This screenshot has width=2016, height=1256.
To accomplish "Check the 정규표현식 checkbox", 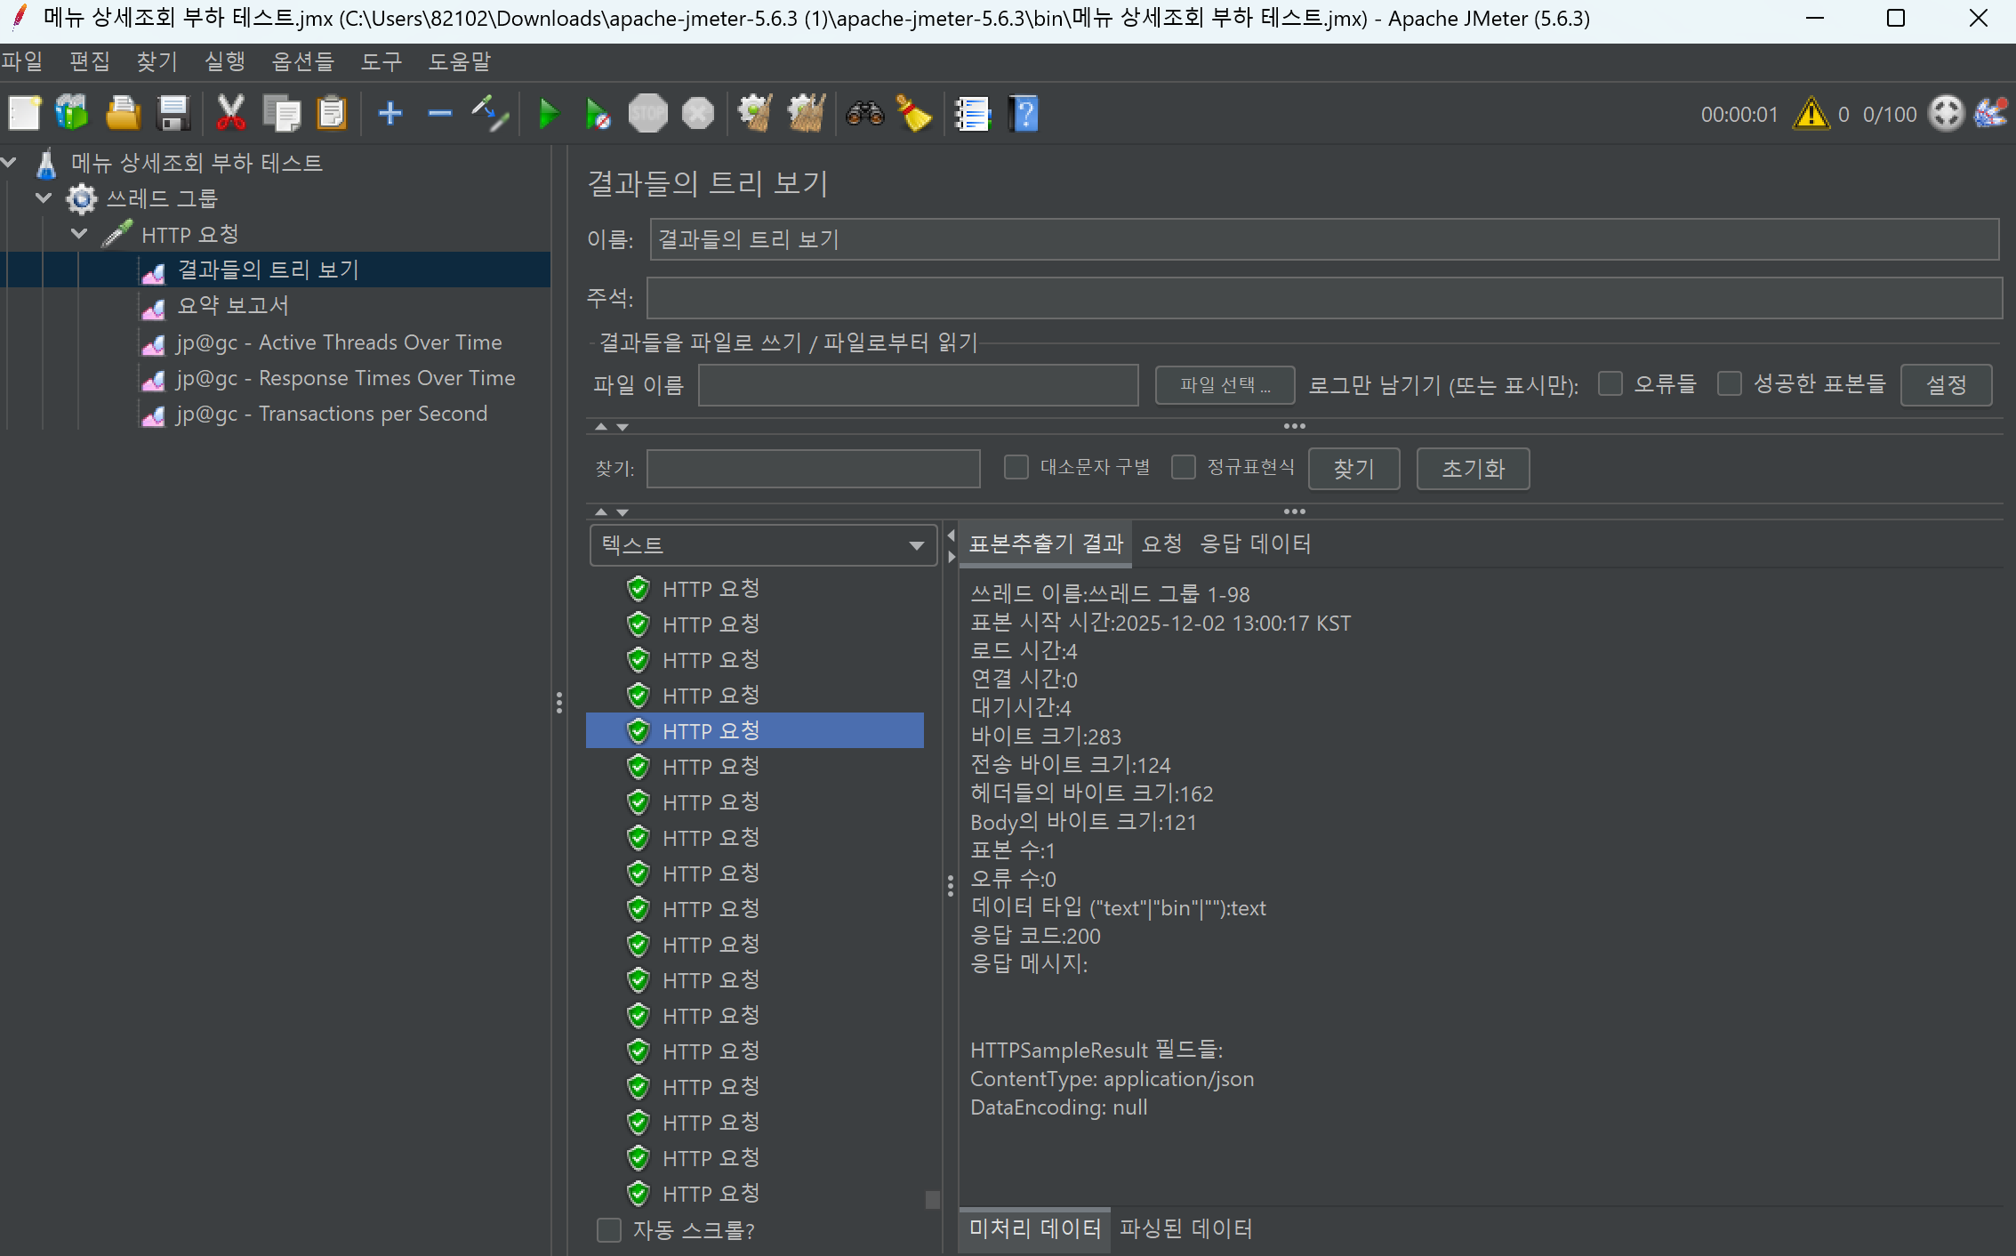I will (1183, 467).
